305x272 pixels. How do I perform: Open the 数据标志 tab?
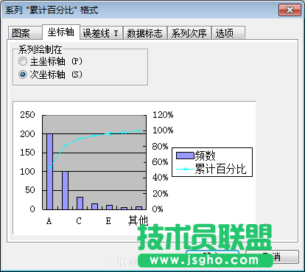(x=144, y=32)
